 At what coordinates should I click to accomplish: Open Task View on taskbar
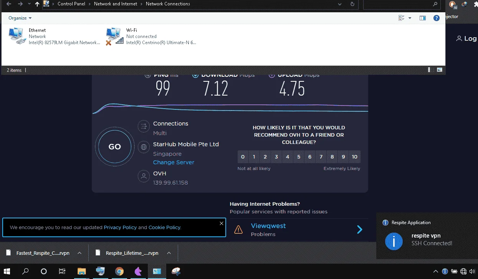pos(62,271)
